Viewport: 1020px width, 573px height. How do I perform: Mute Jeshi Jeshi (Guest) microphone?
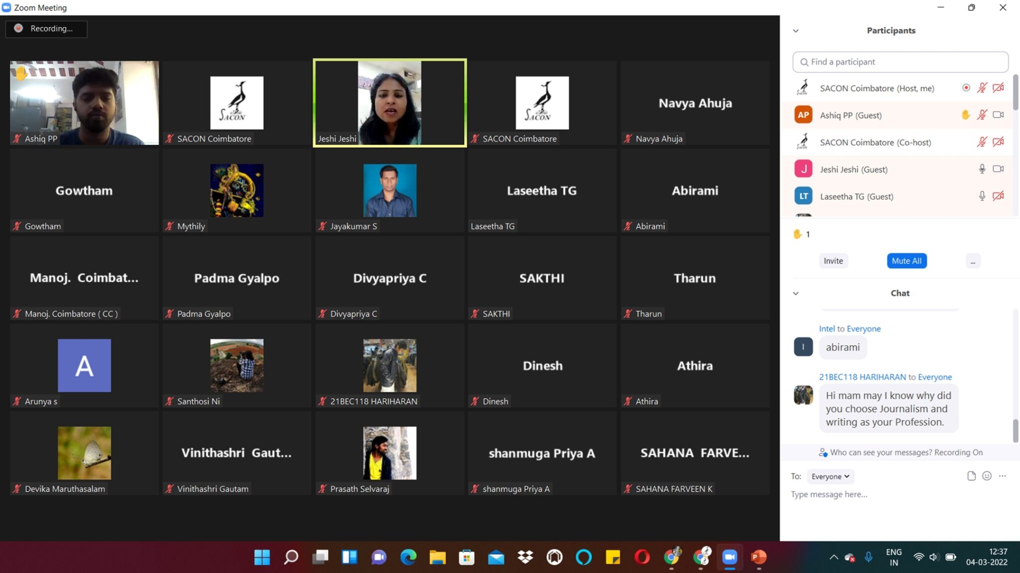click(x=982, y=169)
